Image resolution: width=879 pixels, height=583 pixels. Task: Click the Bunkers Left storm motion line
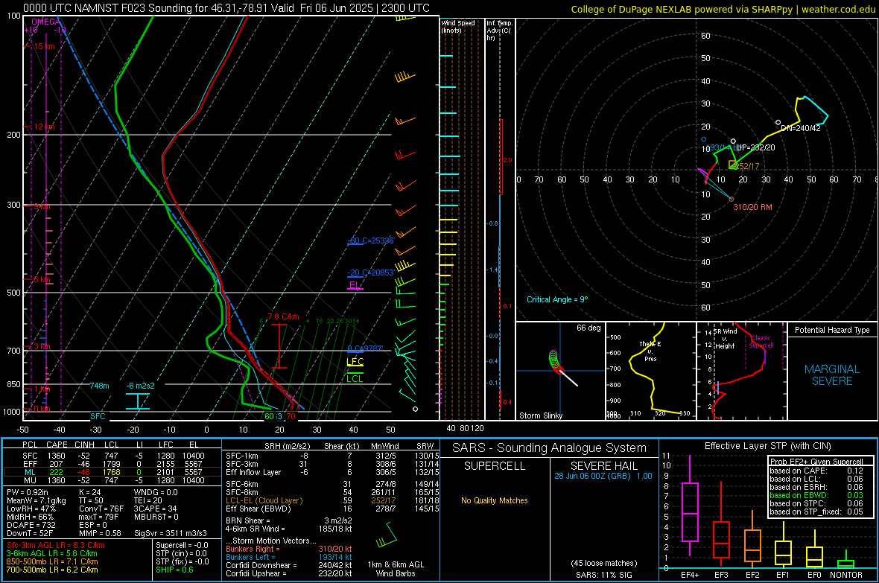(x=289, y=557)
